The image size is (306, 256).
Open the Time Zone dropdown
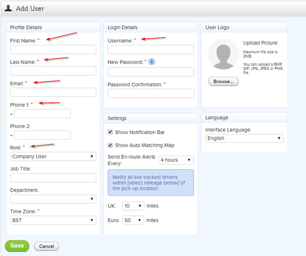(53, 220)
